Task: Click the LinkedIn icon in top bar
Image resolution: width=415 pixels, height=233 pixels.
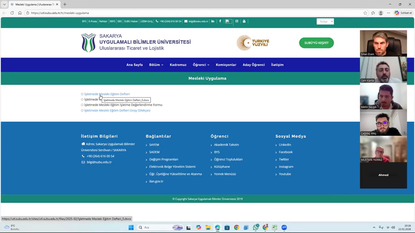Action: pyautogui.click(x=213, y=21)
